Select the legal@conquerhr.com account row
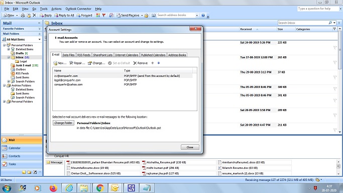This screenshot has height=193, width=343. [x=123, y=80]
